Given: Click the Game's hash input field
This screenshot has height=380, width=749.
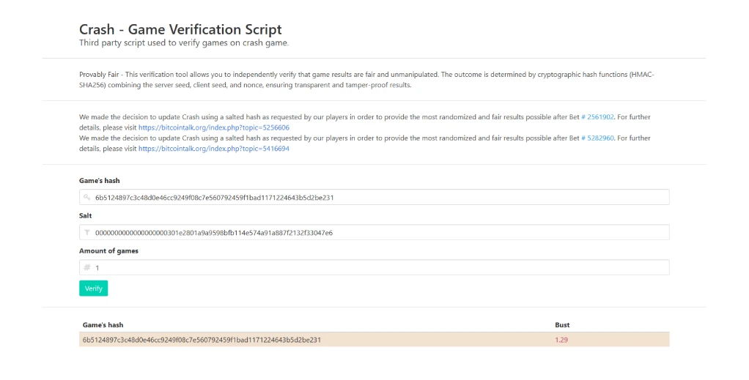Looking at the screenshot, I should (x=374, y=197).
